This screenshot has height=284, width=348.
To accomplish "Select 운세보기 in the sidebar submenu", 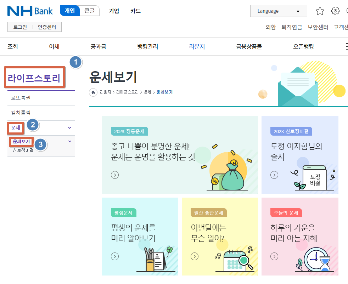I will coord(21,141).
